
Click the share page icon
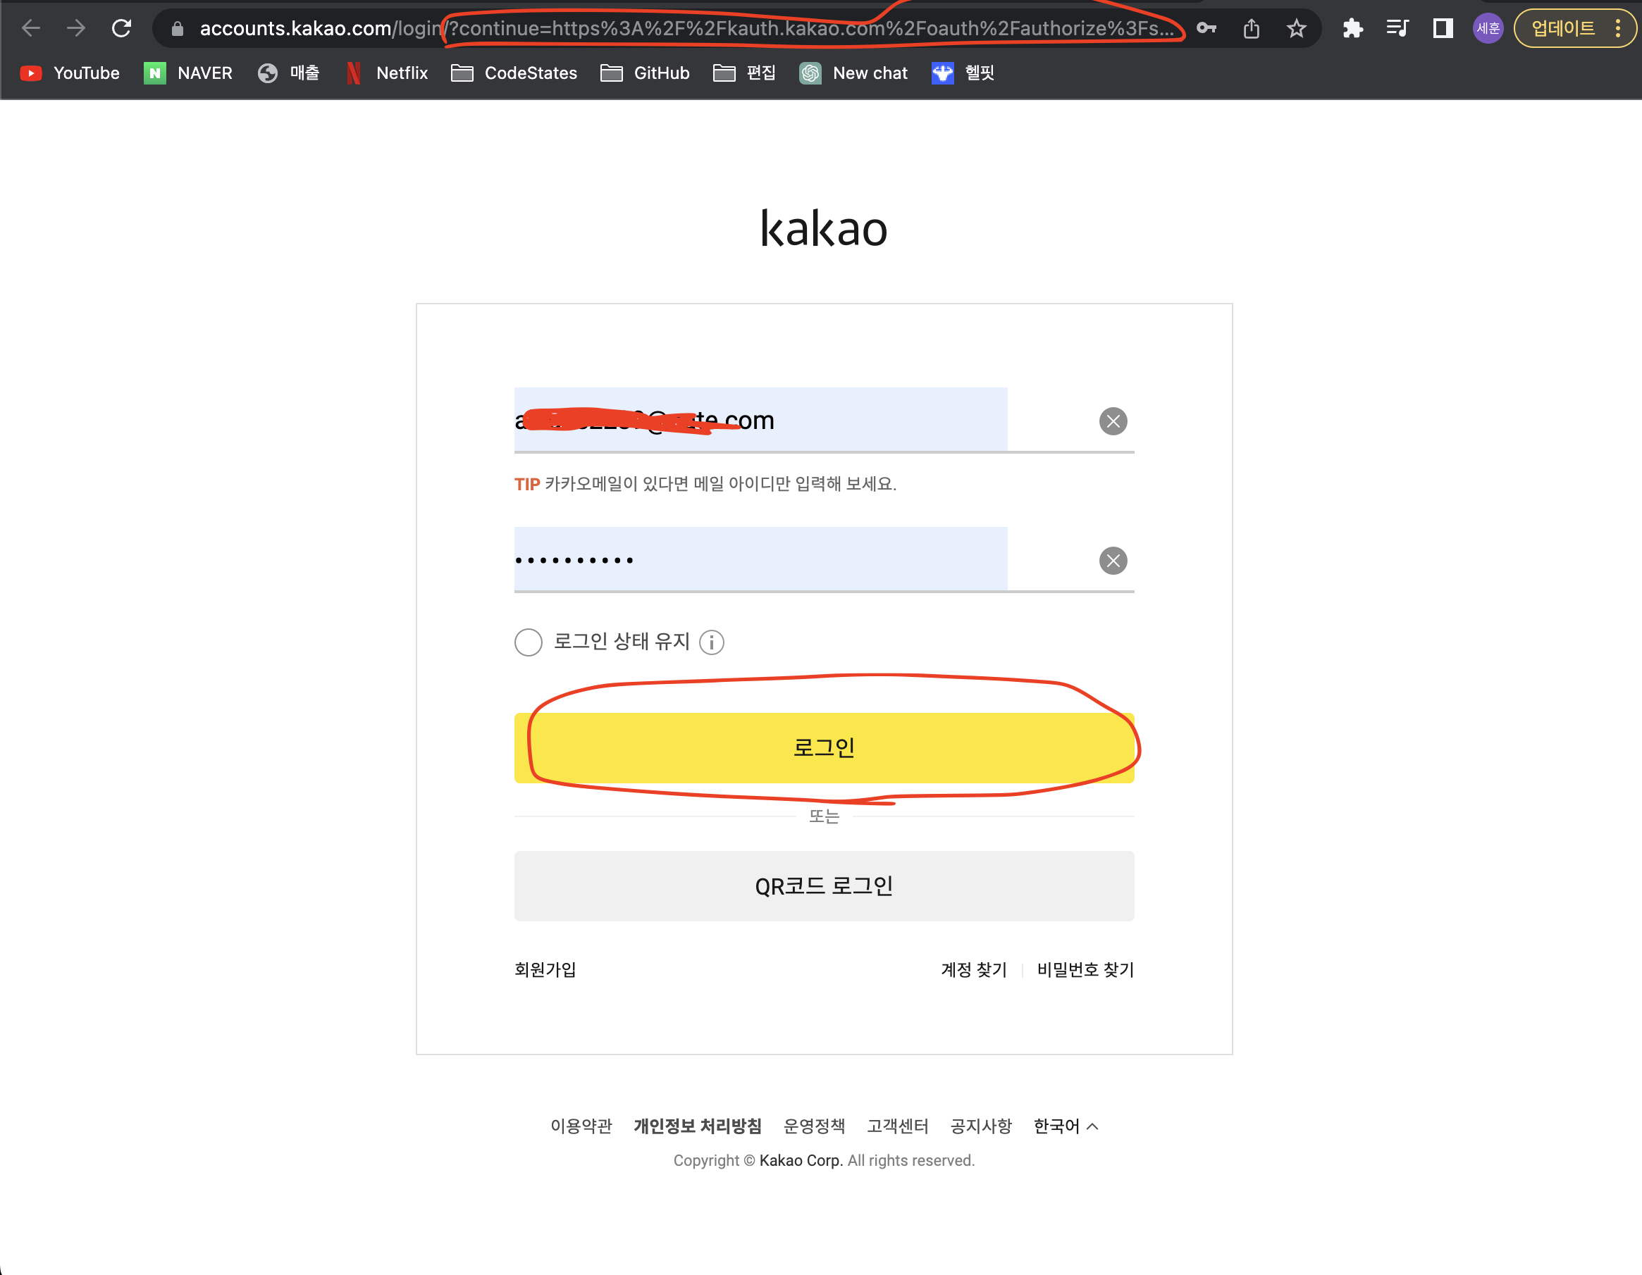[1251, 29]
